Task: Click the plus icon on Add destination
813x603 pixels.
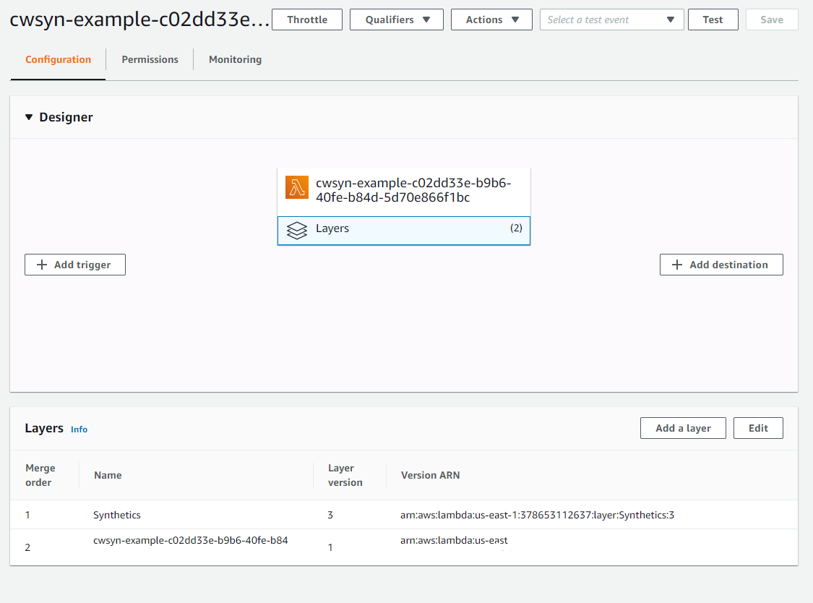Action: 677,265
